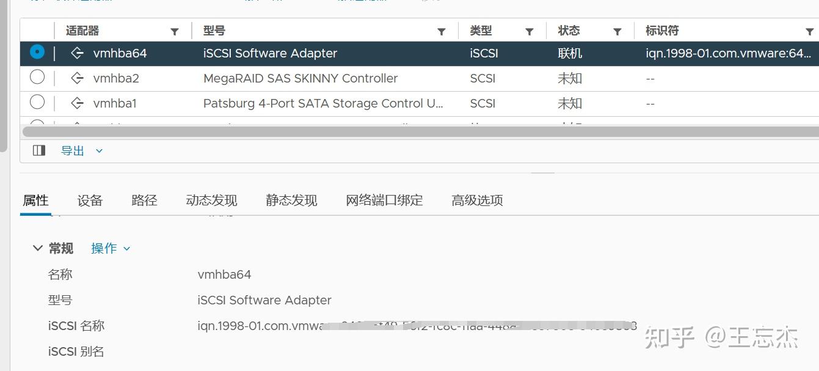Switch to the 网络端口绑定 tab
The width and height of the screenshot is (819, 371).
[384, 200]
